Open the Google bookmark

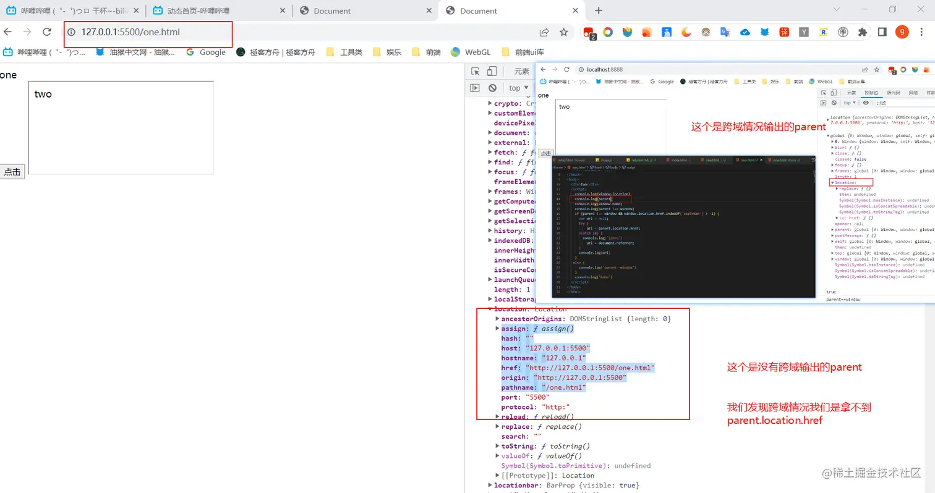click(206, 52)
